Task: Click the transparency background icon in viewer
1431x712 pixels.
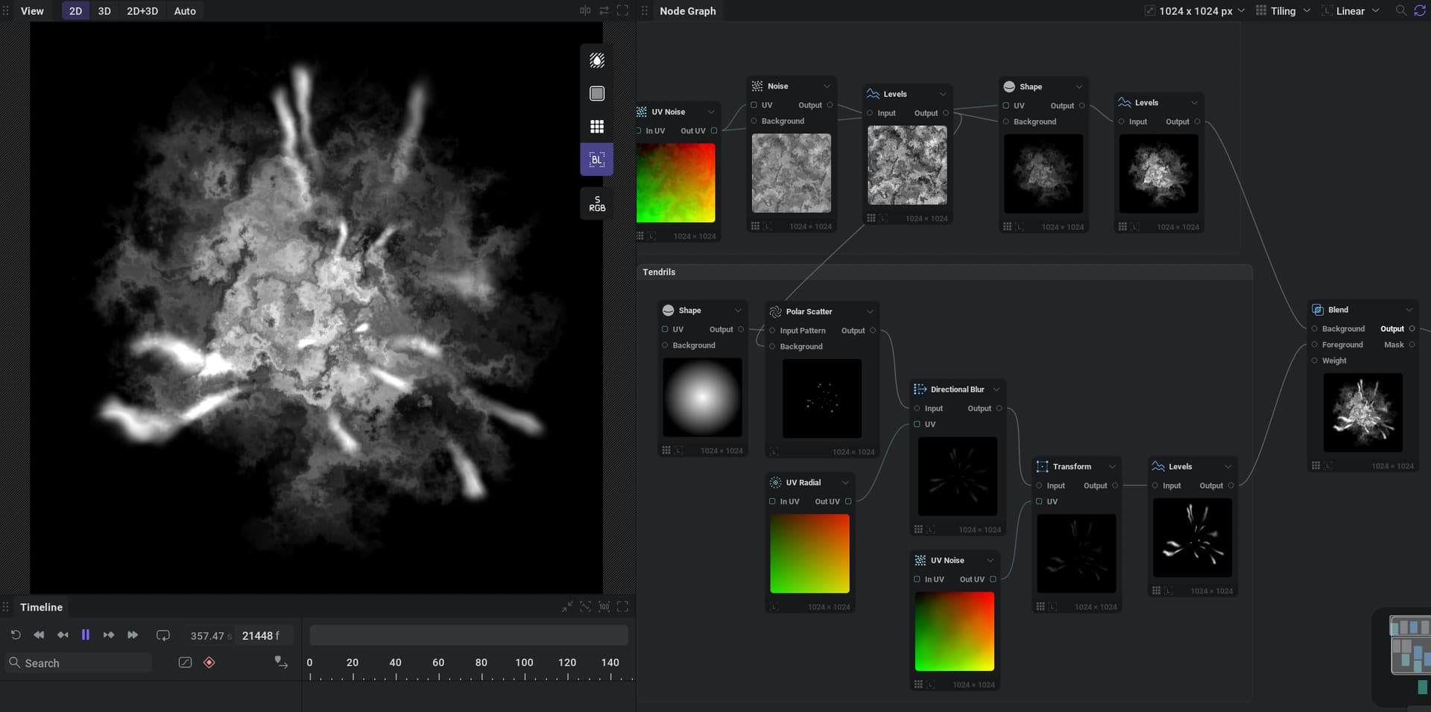Action: [x=596, y=60]
